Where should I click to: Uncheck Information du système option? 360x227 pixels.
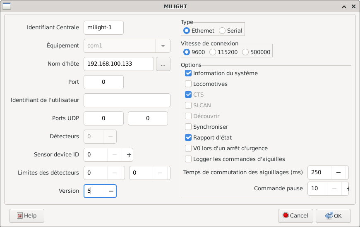(x=188, y=73)
